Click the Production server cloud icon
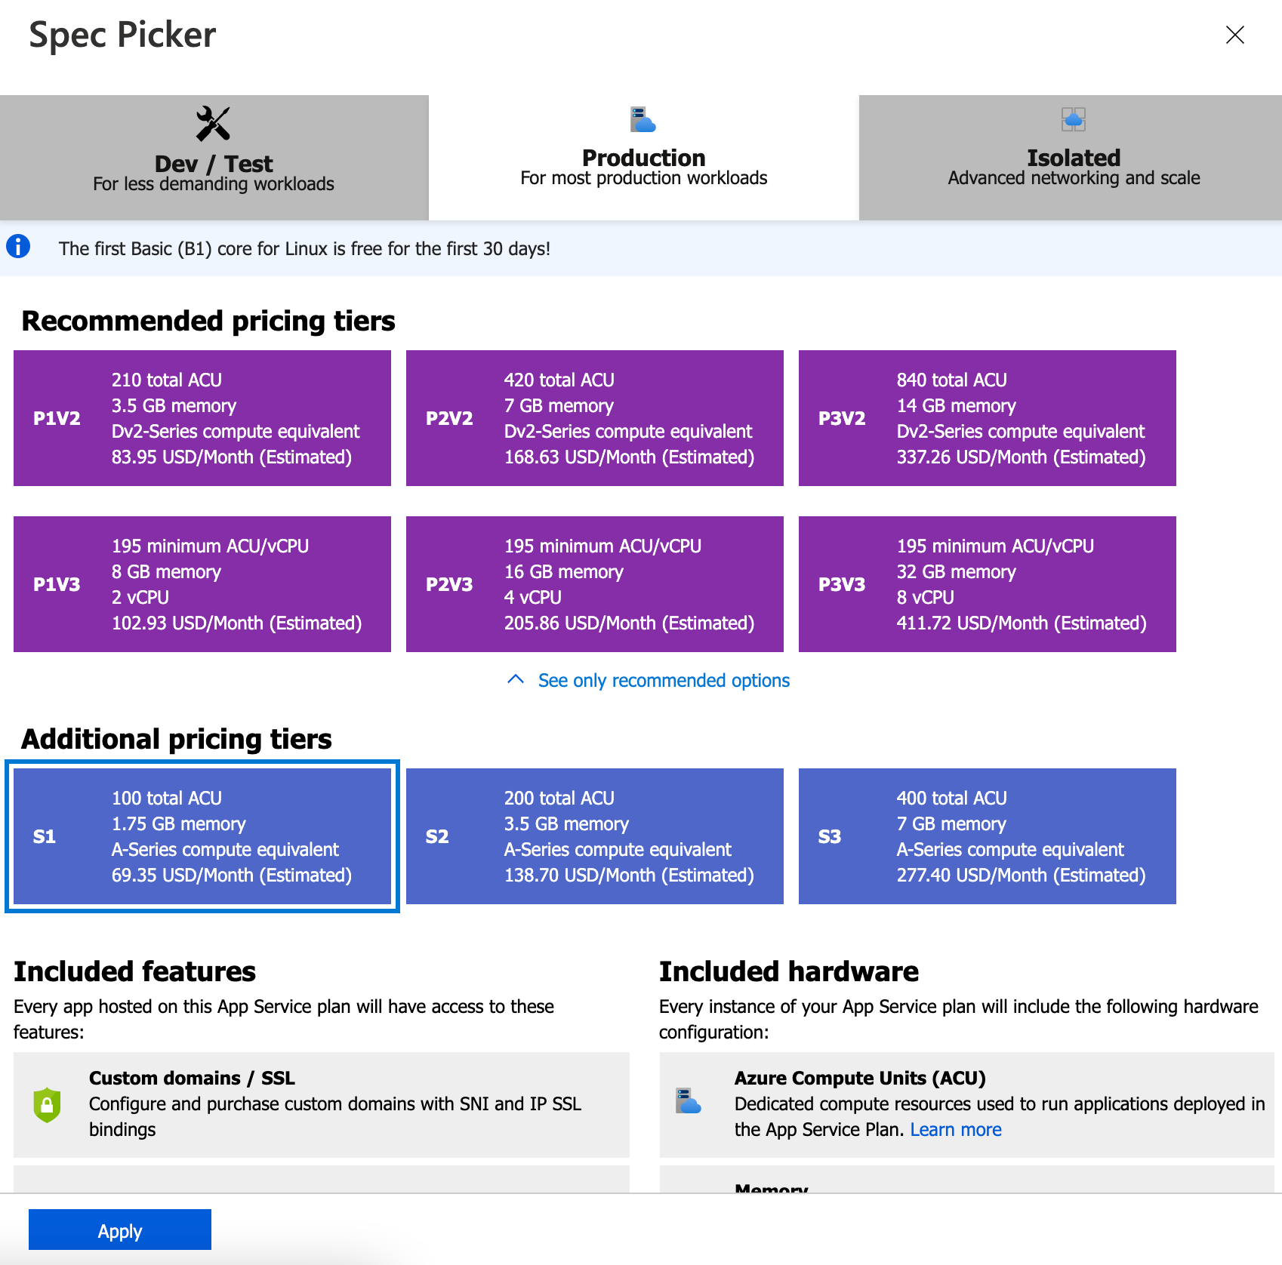1282x1265 pixels. [x=643, y=119]
